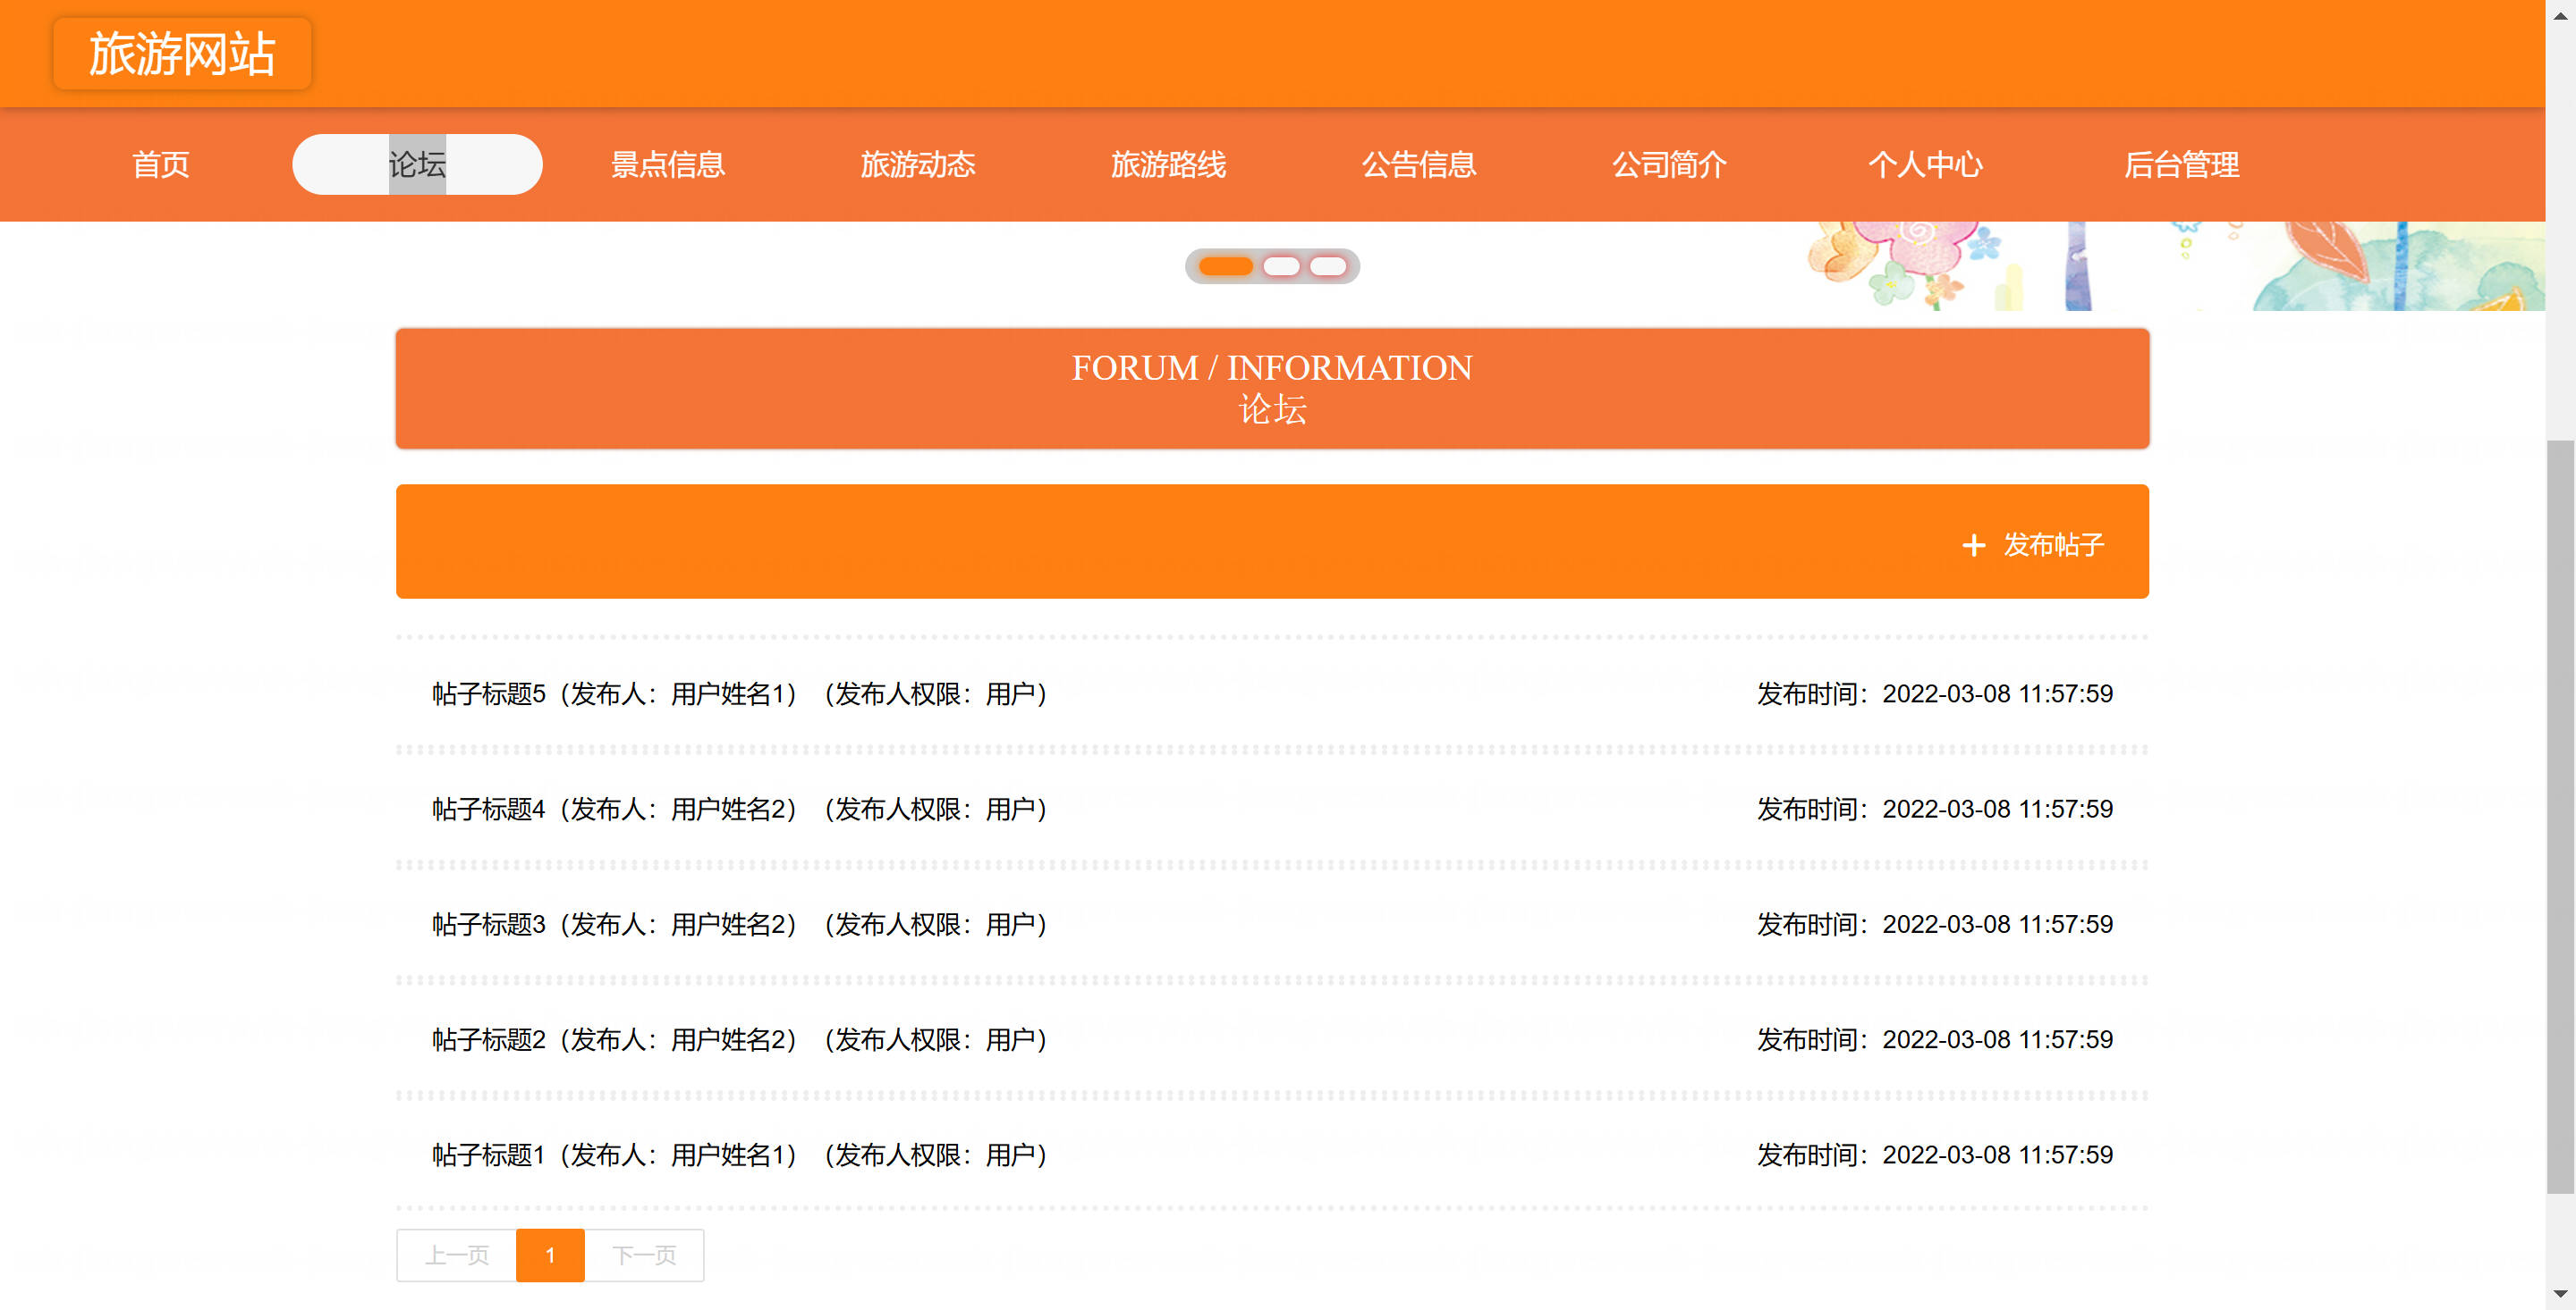Click the 上一页 pagination button

click(457, 1255)
